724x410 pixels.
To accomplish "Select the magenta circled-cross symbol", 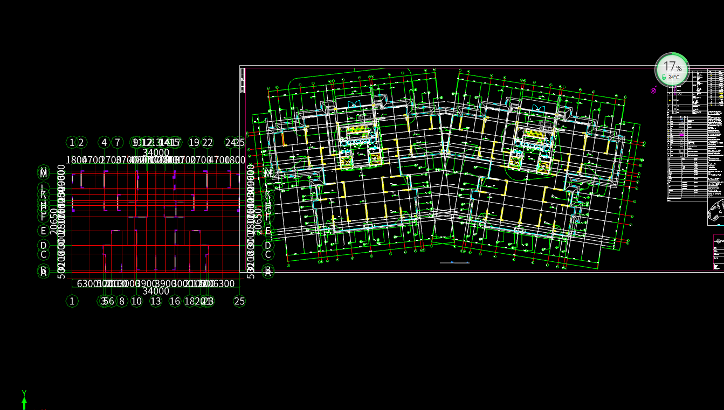I will (x=654, y=91).
